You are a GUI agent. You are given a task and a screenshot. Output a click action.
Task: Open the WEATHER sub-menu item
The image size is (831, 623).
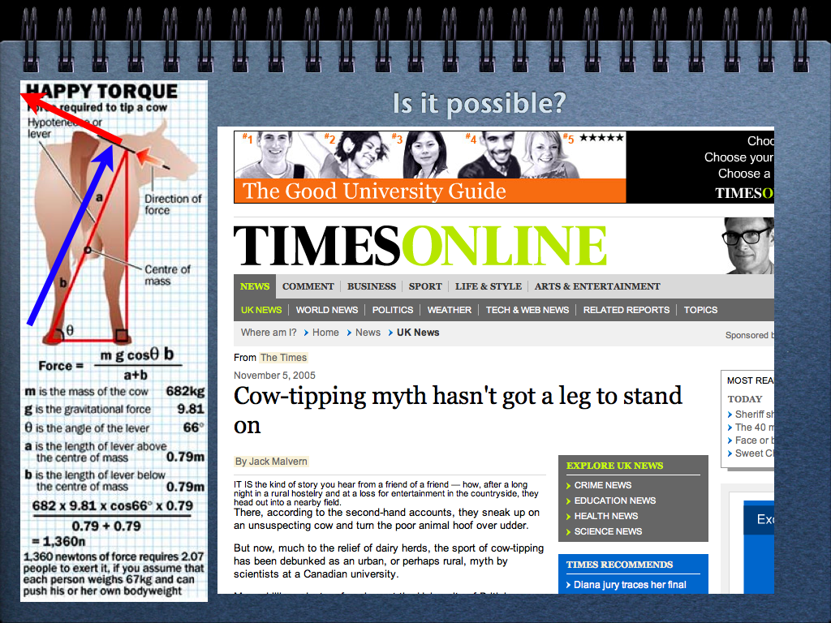click(x=449, y=310)
